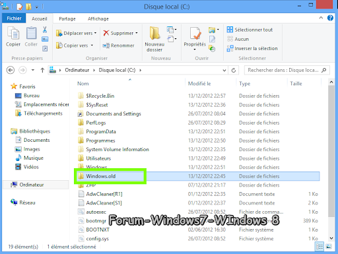Go up one level with up arrow
The width and height of the screenshot is (338, 254).
point(42,70)
